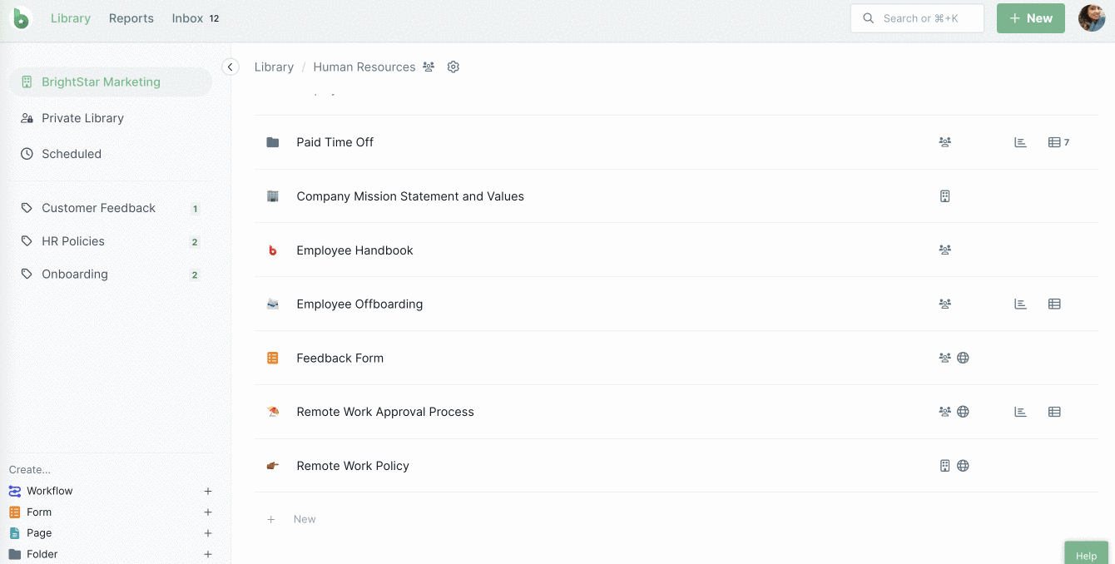The width and height of the screenshot is (1115, 564).
Task: Click the Remote Work Policy globe icon
Action: click(963, 466)
